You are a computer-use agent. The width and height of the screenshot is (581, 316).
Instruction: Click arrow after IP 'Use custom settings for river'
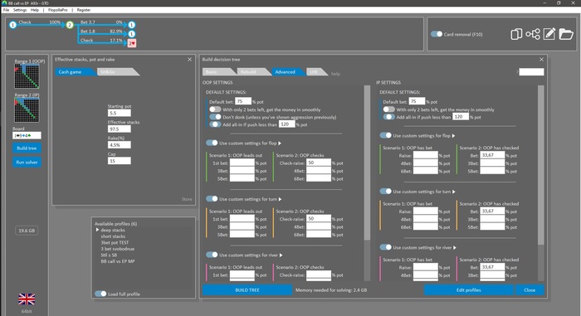point(455,247)
